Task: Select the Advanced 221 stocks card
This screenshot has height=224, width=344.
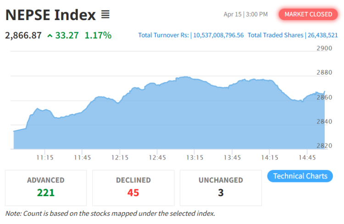Action: (x=46, y=187)
